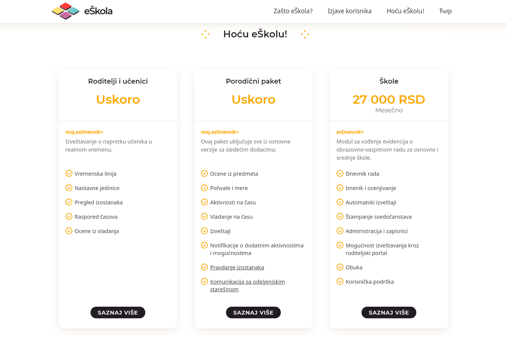Click the 27 000 RSD price text

(x=389, y=99)
